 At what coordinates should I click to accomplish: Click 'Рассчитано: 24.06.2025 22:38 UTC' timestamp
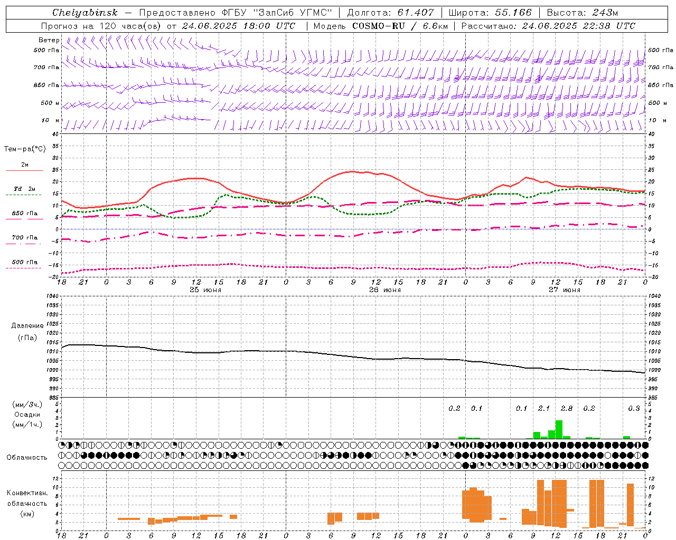548,26
